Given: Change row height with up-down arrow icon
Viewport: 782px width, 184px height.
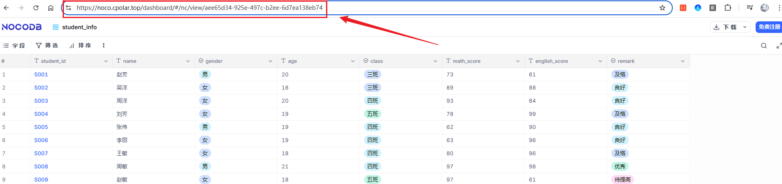Looking at the screenshot, I should (103, 46).
